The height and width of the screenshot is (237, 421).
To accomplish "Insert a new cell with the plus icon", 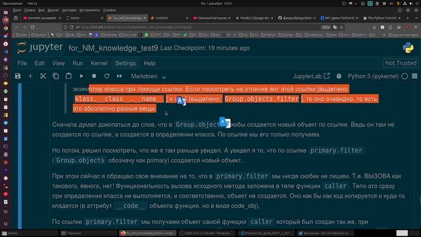I will point(30,76).
